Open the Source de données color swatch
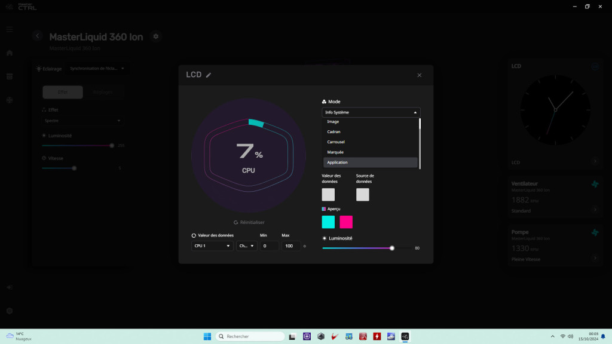 click(363, 194)
